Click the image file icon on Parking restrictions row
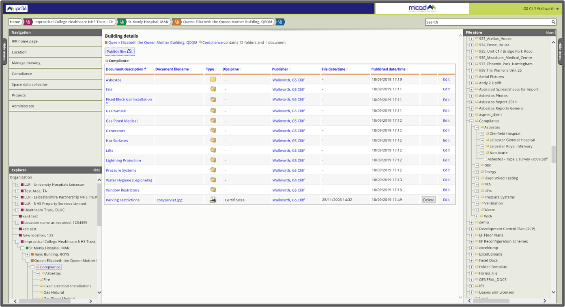This screenshot has width=565, height=307. pyautogui.click(x=213, y=199)
